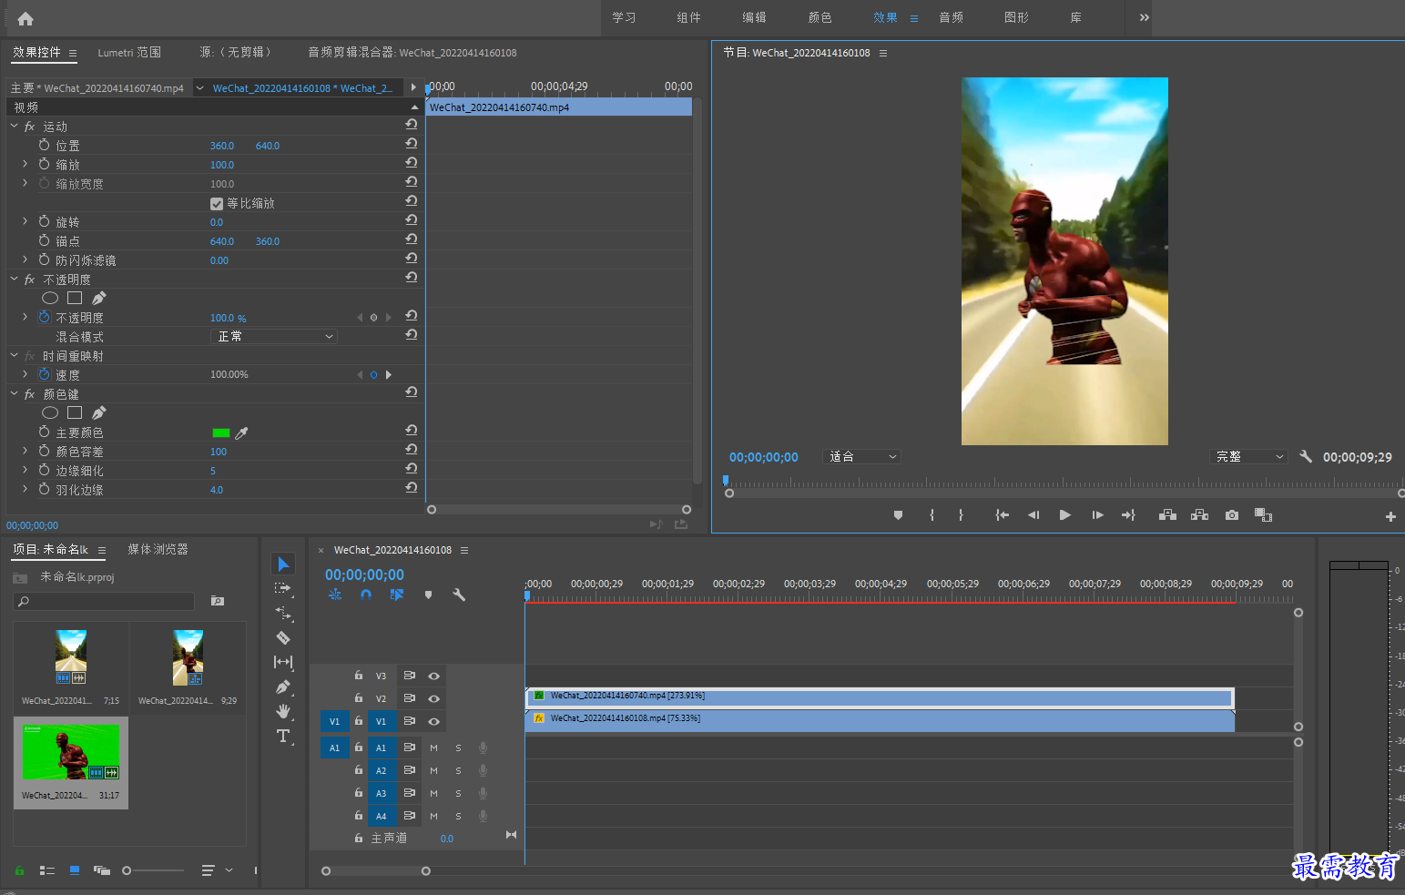This screenshot has height=895, width=1405.
Task: Click the color key eyedropper icon
Action: (242, 433)
